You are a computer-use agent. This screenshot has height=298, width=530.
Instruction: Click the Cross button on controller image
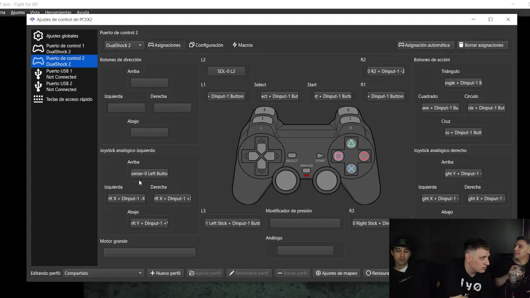tap(351, 168)
